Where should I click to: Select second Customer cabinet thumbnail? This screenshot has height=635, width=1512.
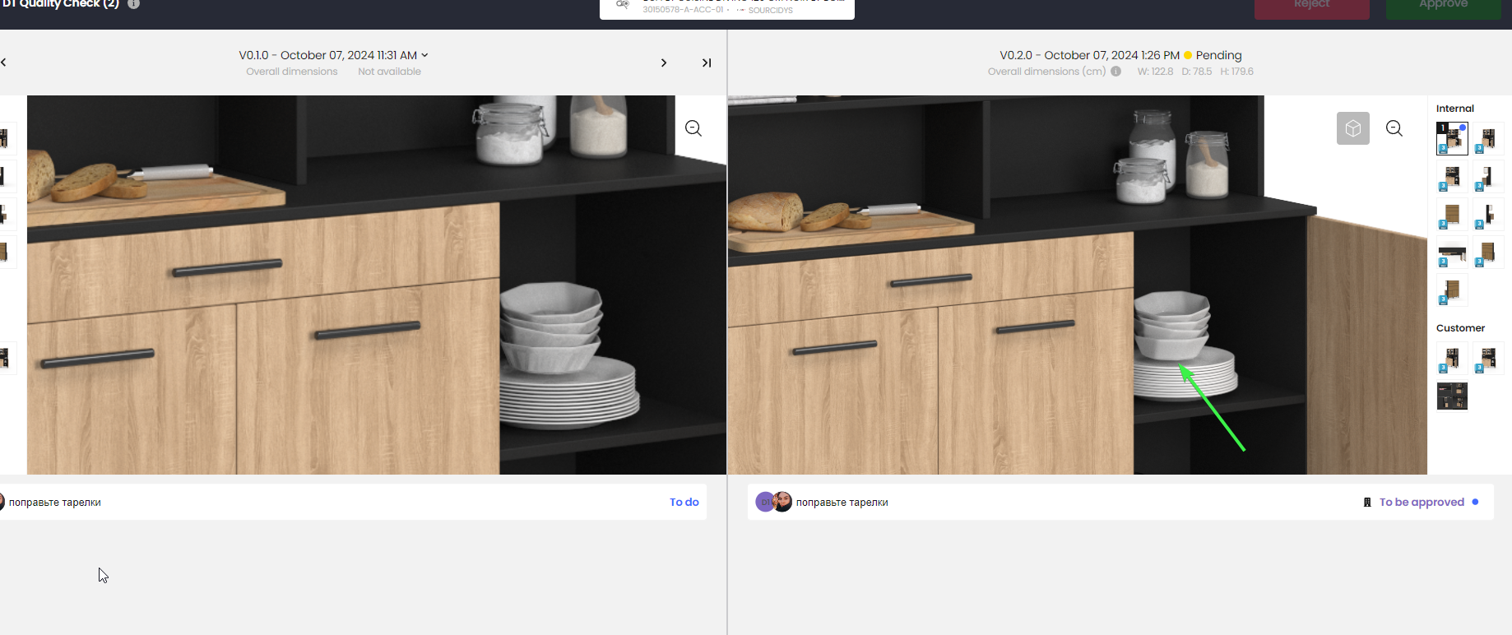pos(1488,358)
